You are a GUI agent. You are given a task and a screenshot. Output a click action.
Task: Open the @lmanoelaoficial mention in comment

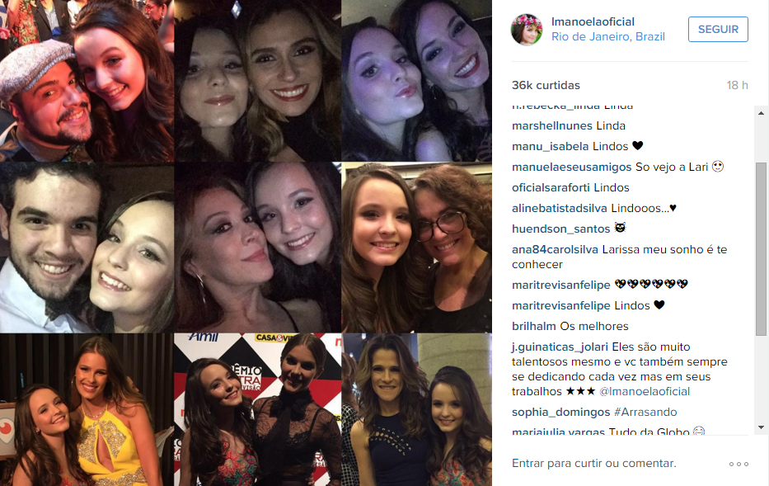click(x=645, y=391)
